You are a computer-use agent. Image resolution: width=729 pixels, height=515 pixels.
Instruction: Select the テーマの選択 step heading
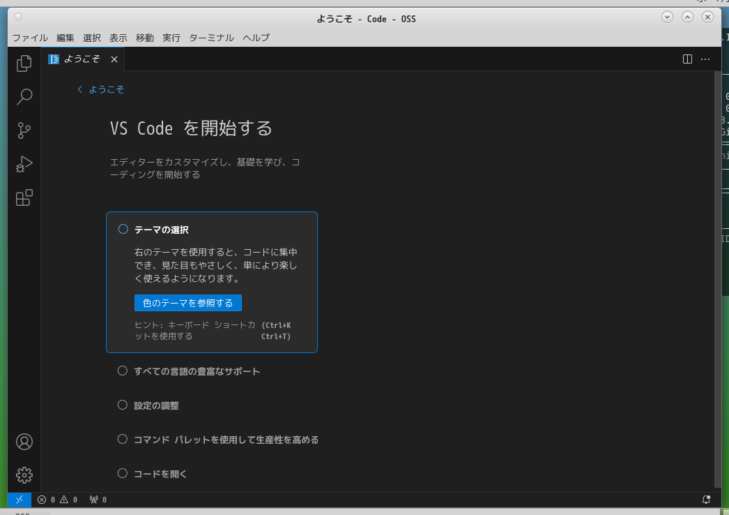[x=161, y=230]
